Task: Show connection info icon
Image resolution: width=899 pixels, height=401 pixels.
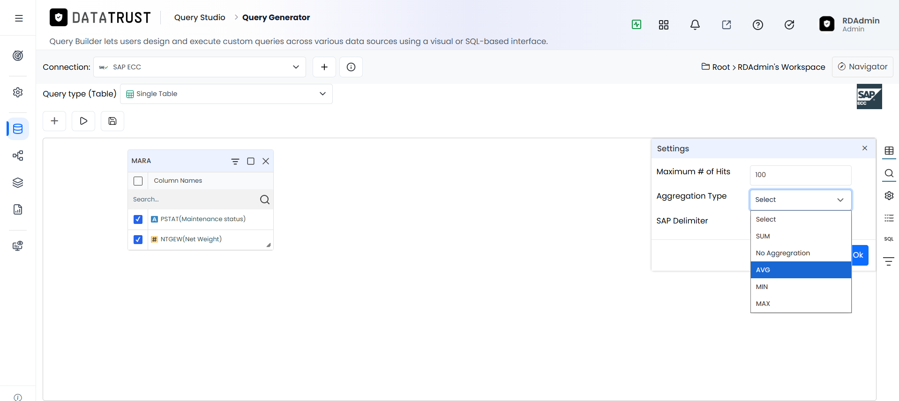Action: coord(351,67)
